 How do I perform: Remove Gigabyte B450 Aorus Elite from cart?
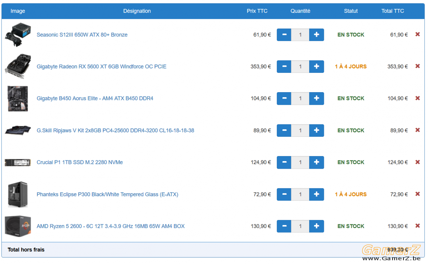(x=418, y=98)
